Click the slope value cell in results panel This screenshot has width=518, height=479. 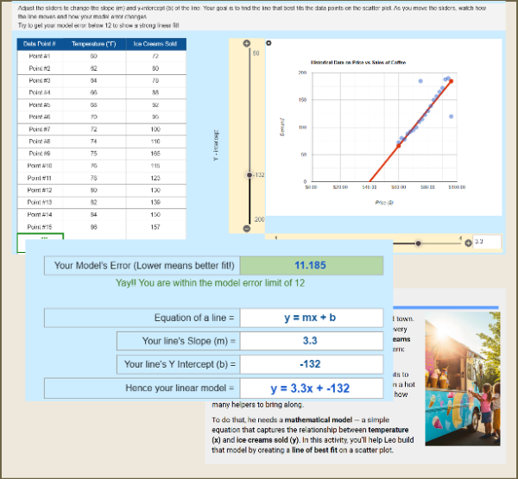pyautogui.click(x=312, y=341)
